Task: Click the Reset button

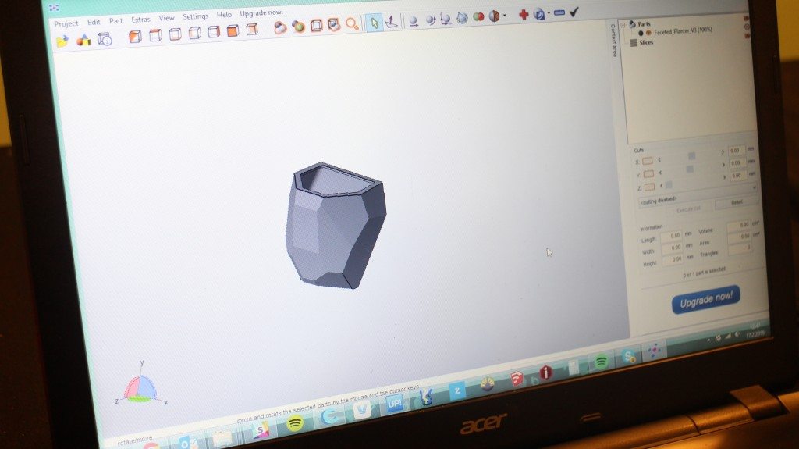Action: (x=737, y=202)
